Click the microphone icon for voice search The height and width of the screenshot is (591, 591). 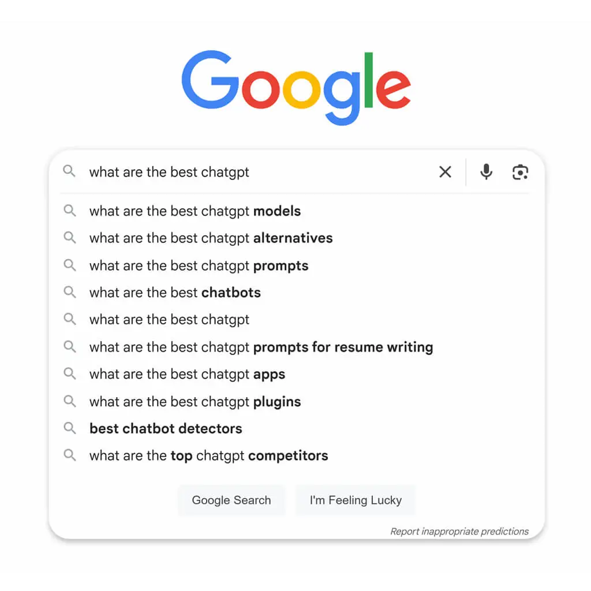[486, 171]
